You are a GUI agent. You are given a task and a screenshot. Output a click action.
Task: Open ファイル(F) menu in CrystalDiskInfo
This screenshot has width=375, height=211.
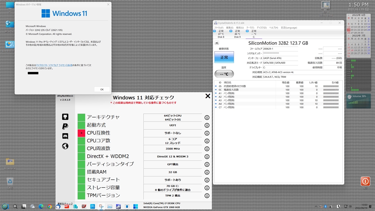click(x=219, y=28)
